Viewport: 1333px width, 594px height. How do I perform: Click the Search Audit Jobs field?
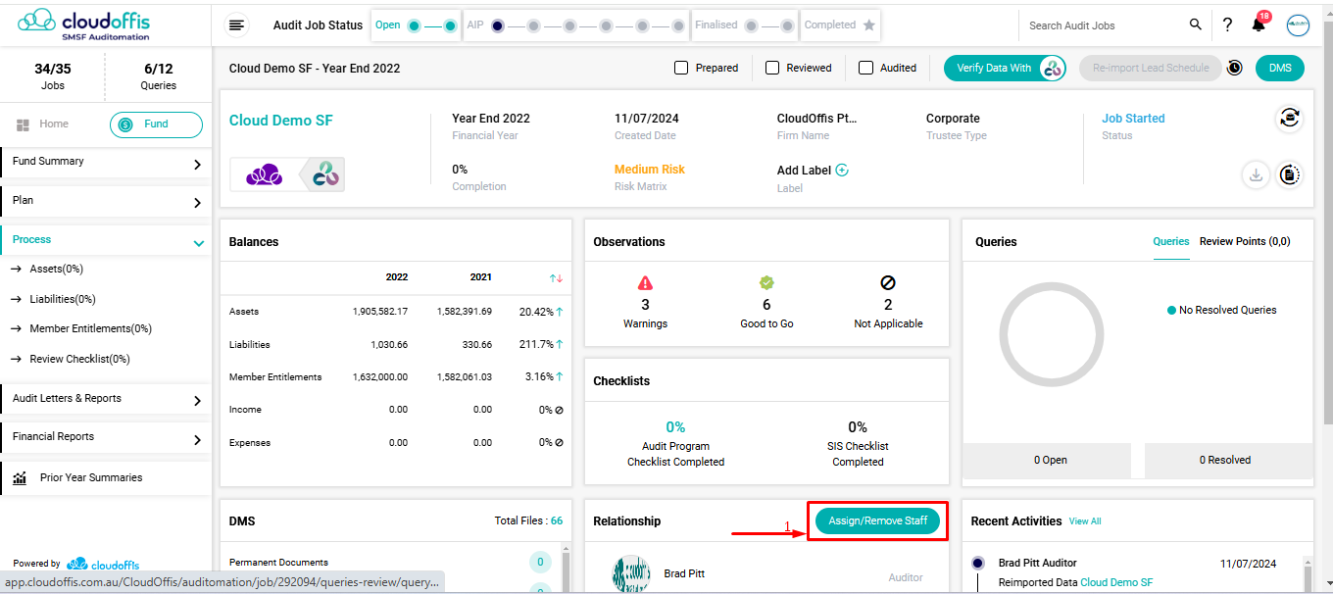[1103, 25]
